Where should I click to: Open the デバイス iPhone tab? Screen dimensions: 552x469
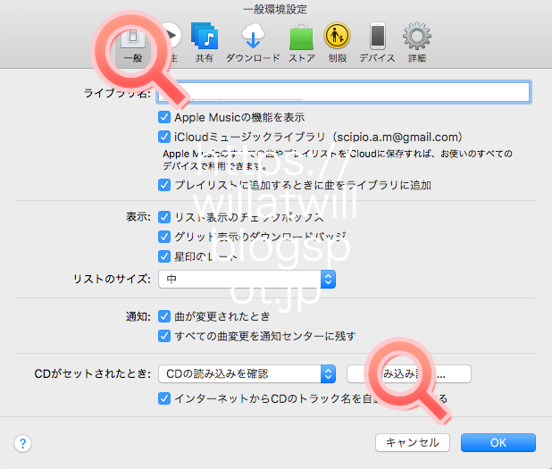pos(378,43)
